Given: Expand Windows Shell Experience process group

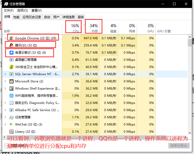Looking at the screenshot, I should 5,89.
